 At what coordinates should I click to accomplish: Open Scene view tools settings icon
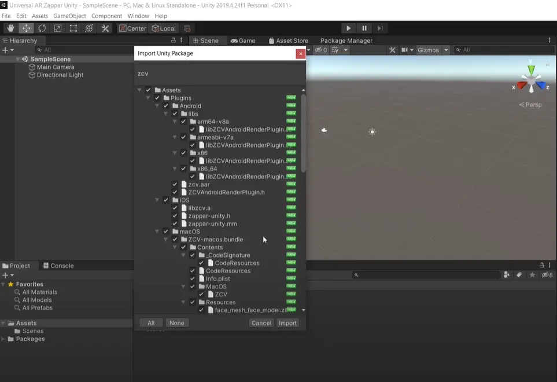tap(392, 50)
